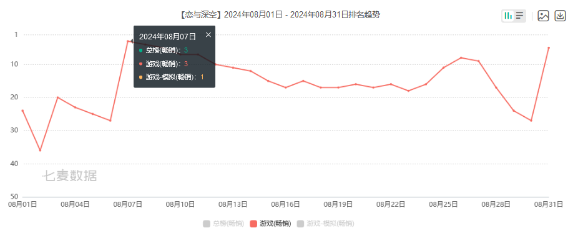Click the gray 总榜(畅销) legend swatch

click(207, 224)
